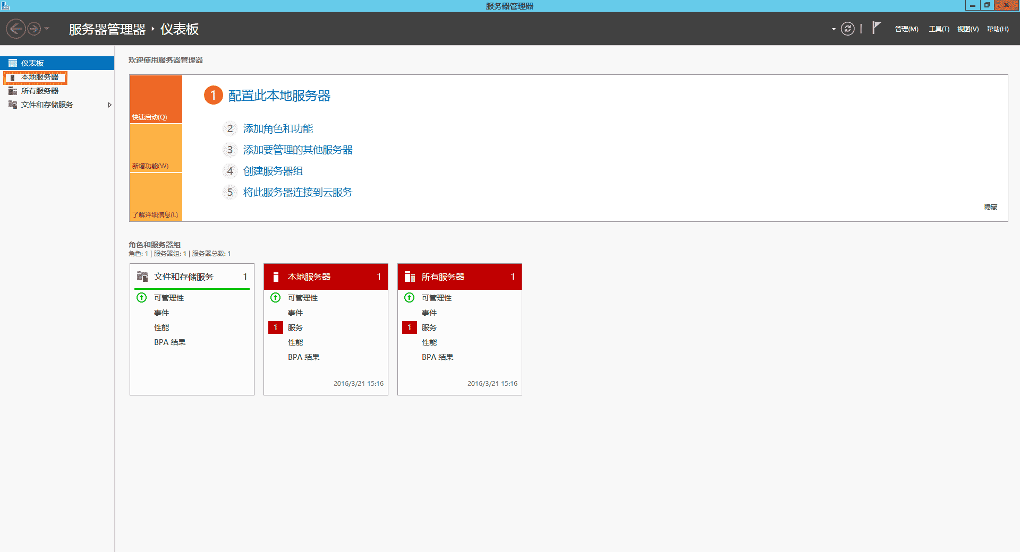Screen dimensions: 1020x552
Task: Open 事件 in 本地服务器 tile
Action: pos(295,313)
